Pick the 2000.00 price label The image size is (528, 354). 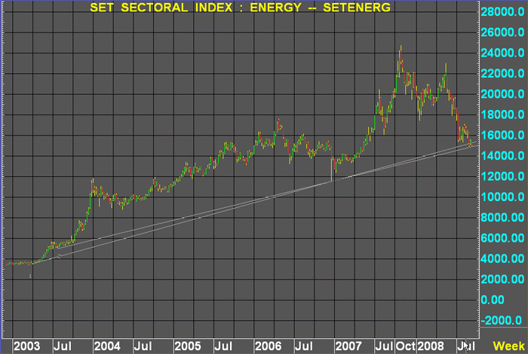point(502,279)
